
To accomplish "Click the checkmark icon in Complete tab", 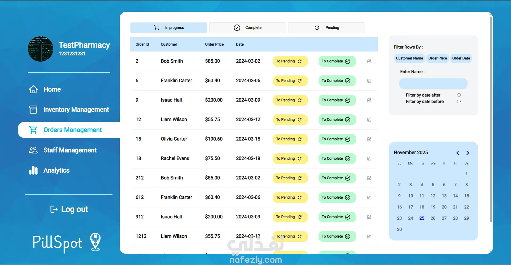I will click(237, 28).
